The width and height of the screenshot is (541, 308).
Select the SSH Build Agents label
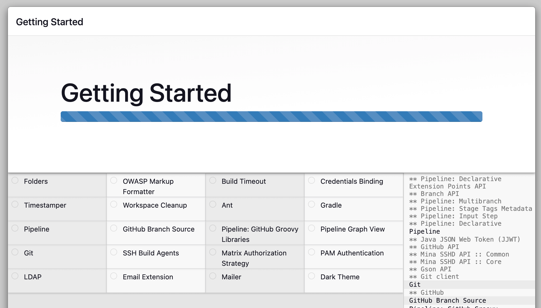coord(151,253)
